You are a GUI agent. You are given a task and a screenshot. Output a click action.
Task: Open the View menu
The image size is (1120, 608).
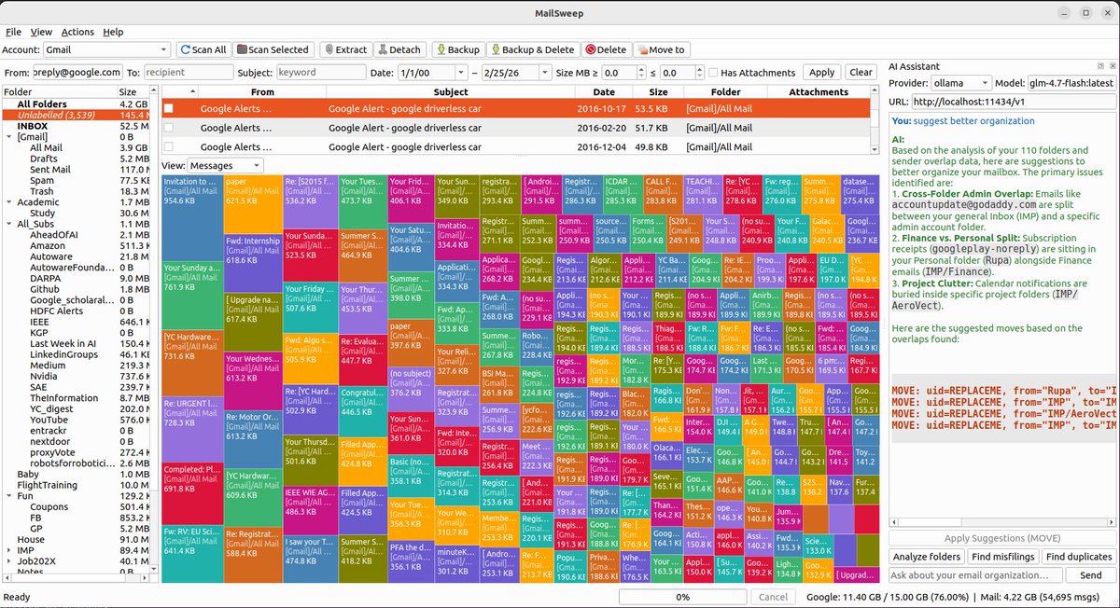pos(41,32)
